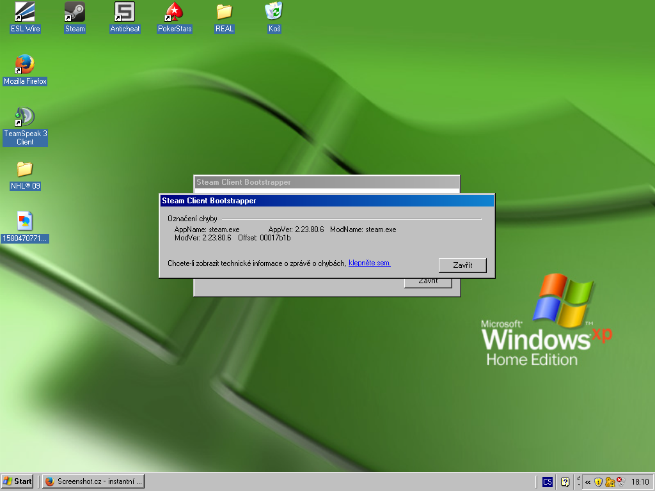Select the NHL 09 folder icon
Image resolution: width=655 pixels, height=491 pixels.
(25, 169)
